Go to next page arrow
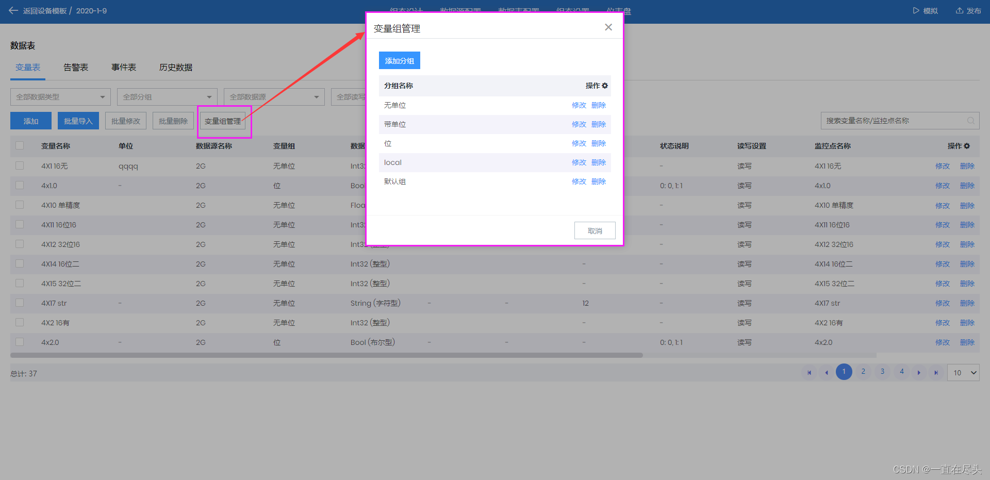 pos(919,372)
